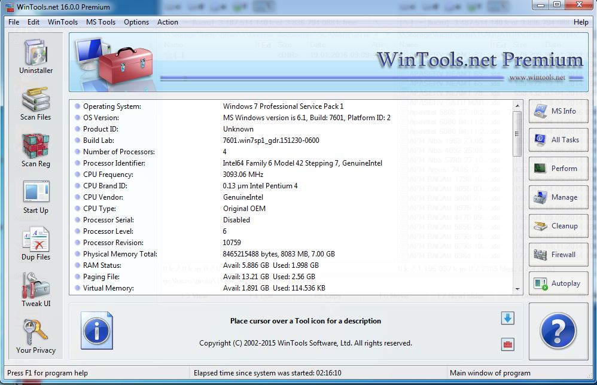Open the Action menu
Image resolution: width=597 pixels, height=385 pixels.
coord(167,22)
